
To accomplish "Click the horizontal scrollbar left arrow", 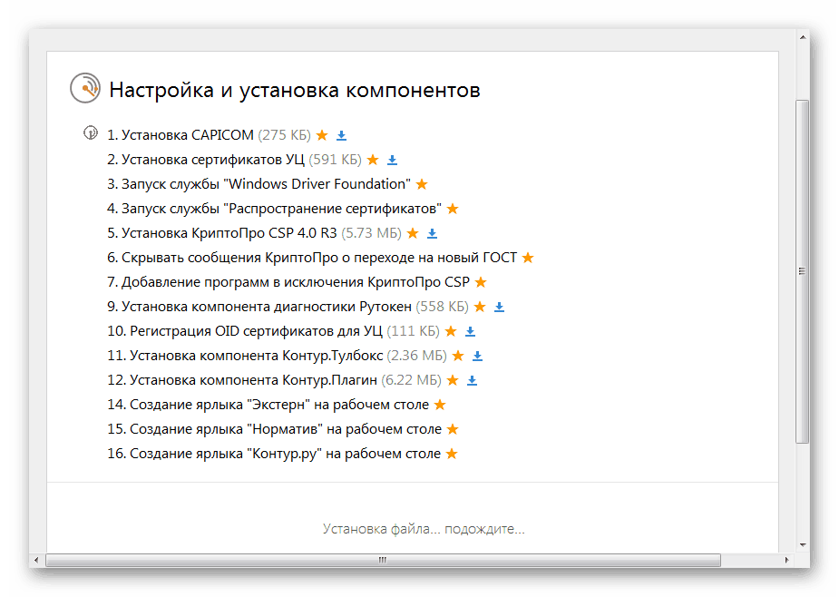I will [x=36, y=561].
